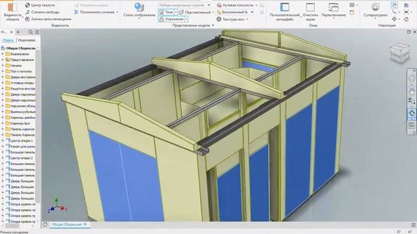Open Пользовательский интерфейс menu
The height and width of the screenshot is (234, 417).
285,12
